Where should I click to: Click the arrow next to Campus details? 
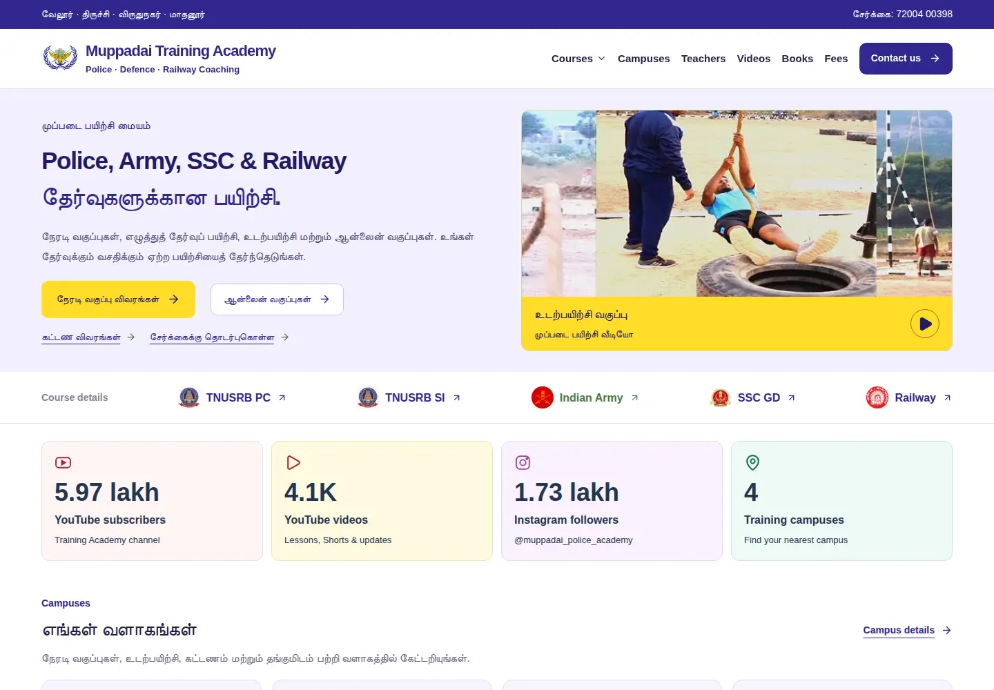(x=947, y=631)
